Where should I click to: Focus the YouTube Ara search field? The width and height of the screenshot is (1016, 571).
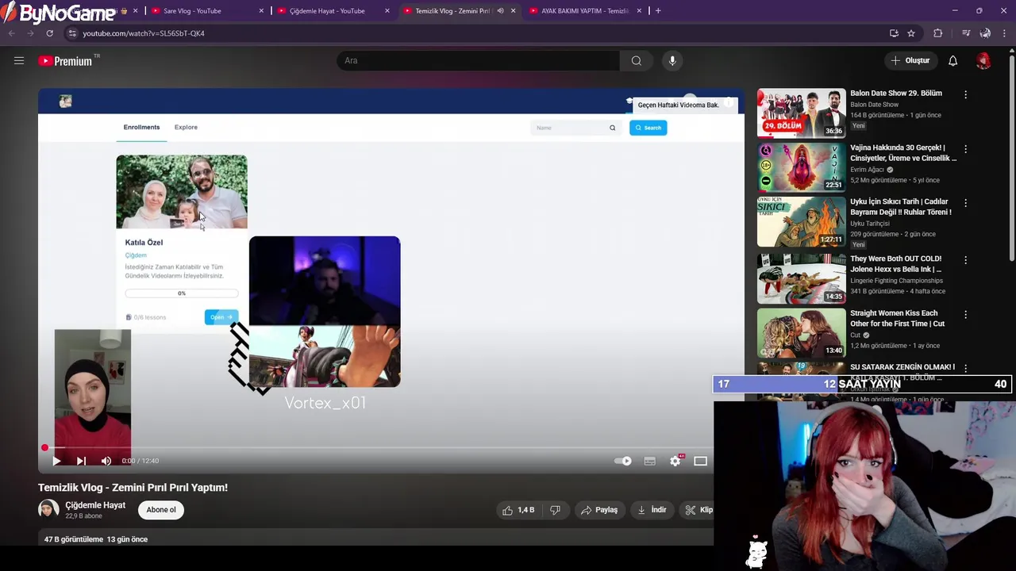(479, 60)
